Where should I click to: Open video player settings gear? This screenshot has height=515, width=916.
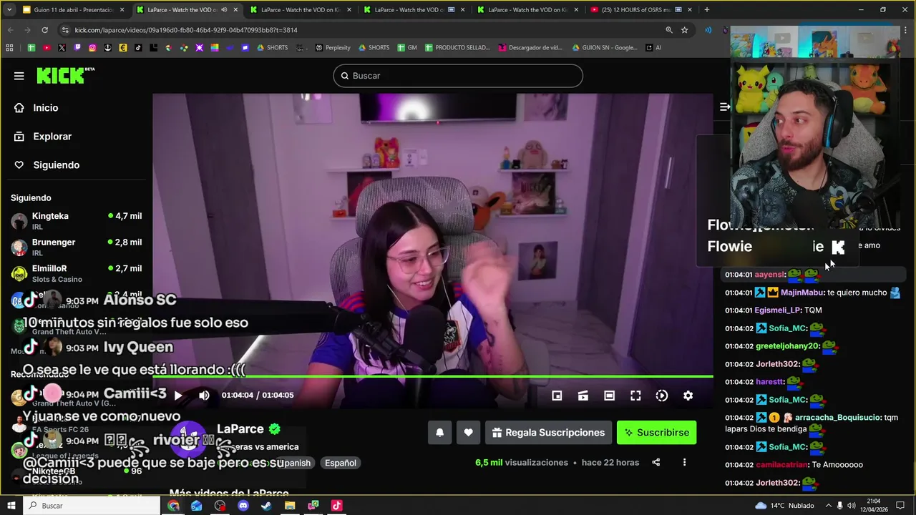coord(688,396)
